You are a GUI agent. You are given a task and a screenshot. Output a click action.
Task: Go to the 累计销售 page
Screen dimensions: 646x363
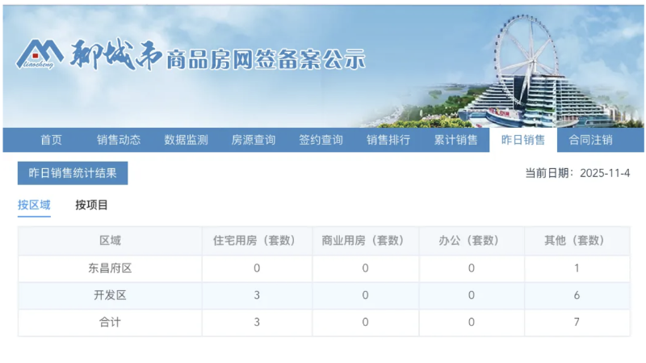click(455, 140)
